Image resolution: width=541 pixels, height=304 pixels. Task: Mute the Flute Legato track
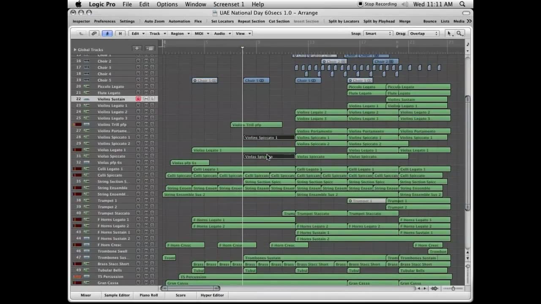(x=146, y=93)
